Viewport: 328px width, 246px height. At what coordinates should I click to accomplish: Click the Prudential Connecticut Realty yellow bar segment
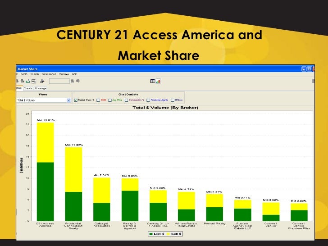(x=73, y=170)
